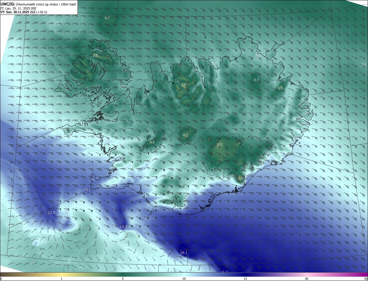Click the 4.3 precipitation value on the map
Screen dimensions: 368x281
pos(152,142)
